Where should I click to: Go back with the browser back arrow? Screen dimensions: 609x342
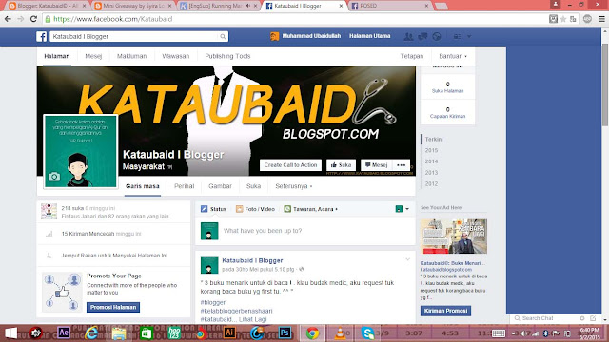point(8,19)
